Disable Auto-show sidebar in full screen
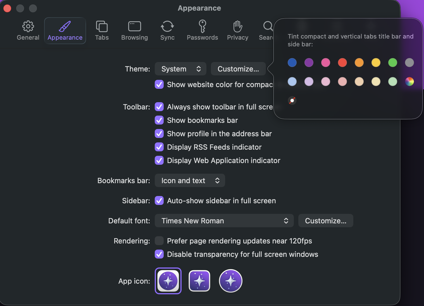 coord(159,201)
